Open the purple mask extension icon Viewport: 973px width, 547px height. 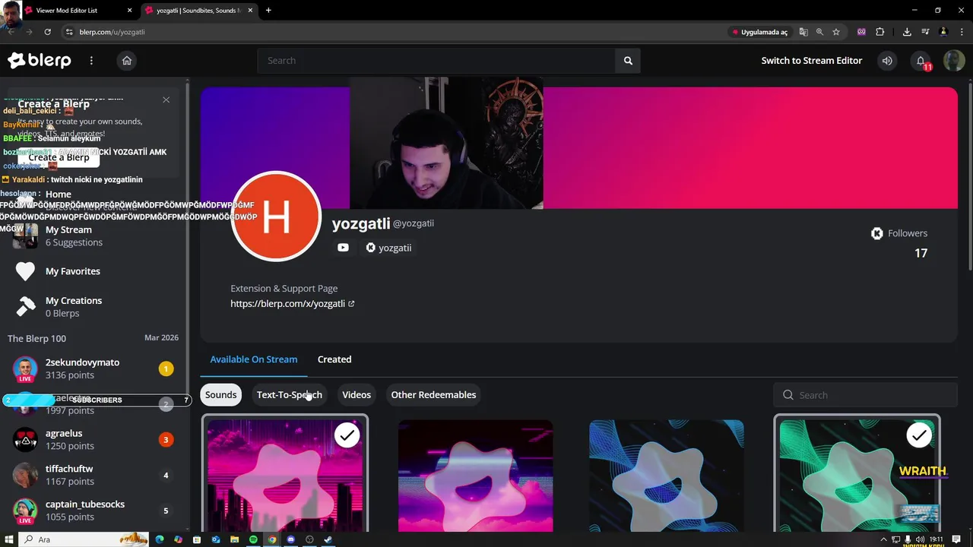(861, 32)
